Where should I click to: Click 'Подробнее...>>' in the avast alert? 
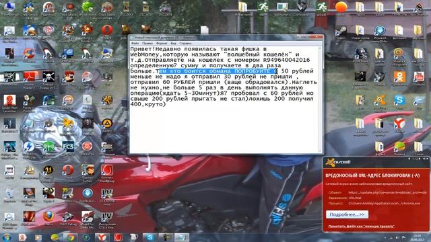(x=347, y=214)
